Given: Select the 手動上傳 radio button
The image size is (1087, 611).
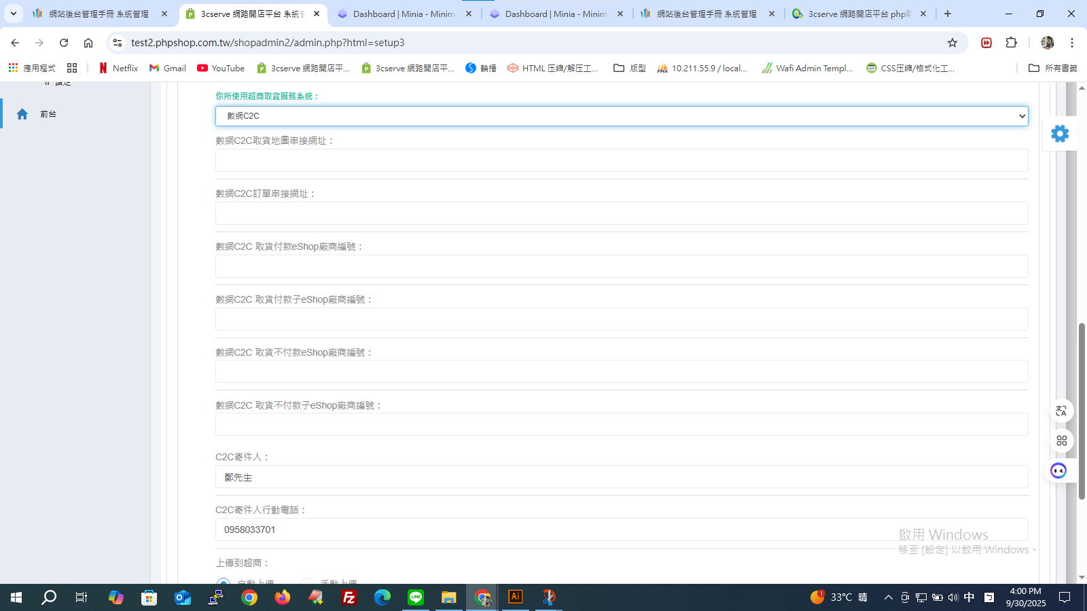Looking at the screenshot, I should click(x=306, y=582).
